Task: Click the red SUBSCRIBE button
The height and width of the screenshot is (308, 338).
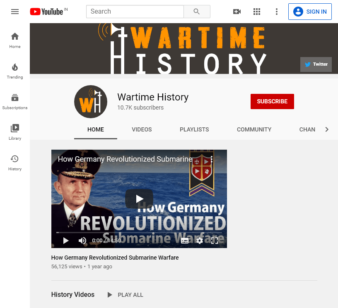Action: pyautogui.click(x=272, y=101)
